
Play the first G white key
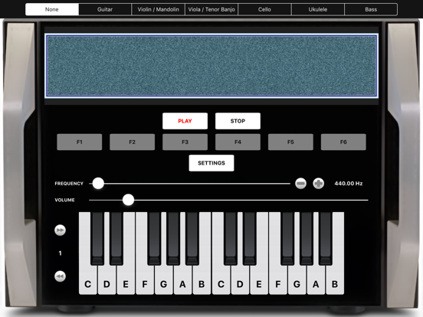(164, 280)
